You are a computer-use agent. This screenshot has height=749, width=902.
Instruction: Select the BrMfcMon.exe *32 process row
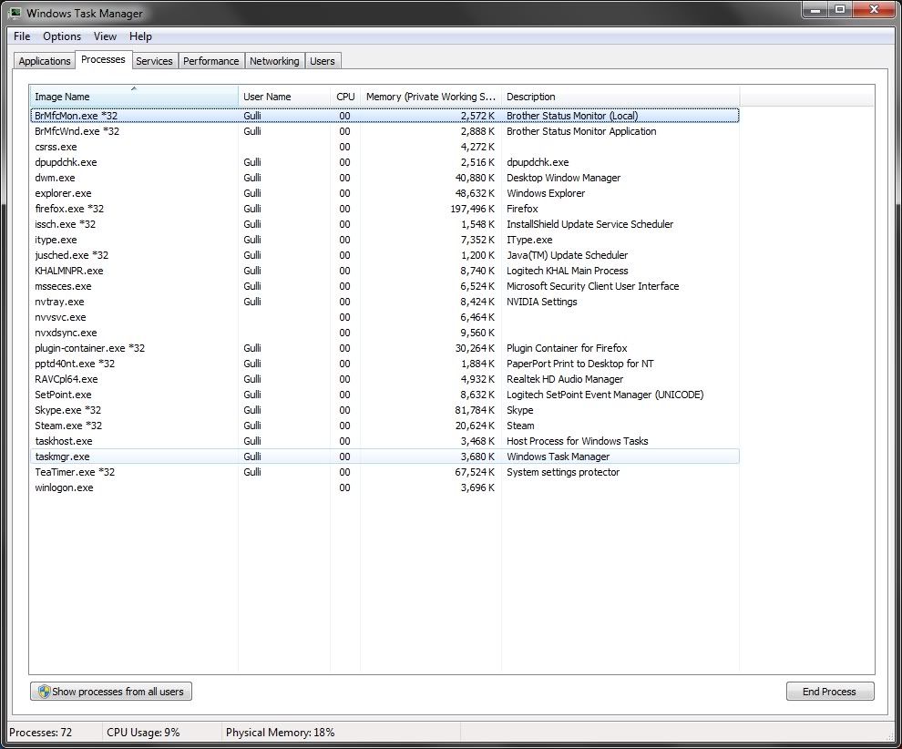coord(384,116)
